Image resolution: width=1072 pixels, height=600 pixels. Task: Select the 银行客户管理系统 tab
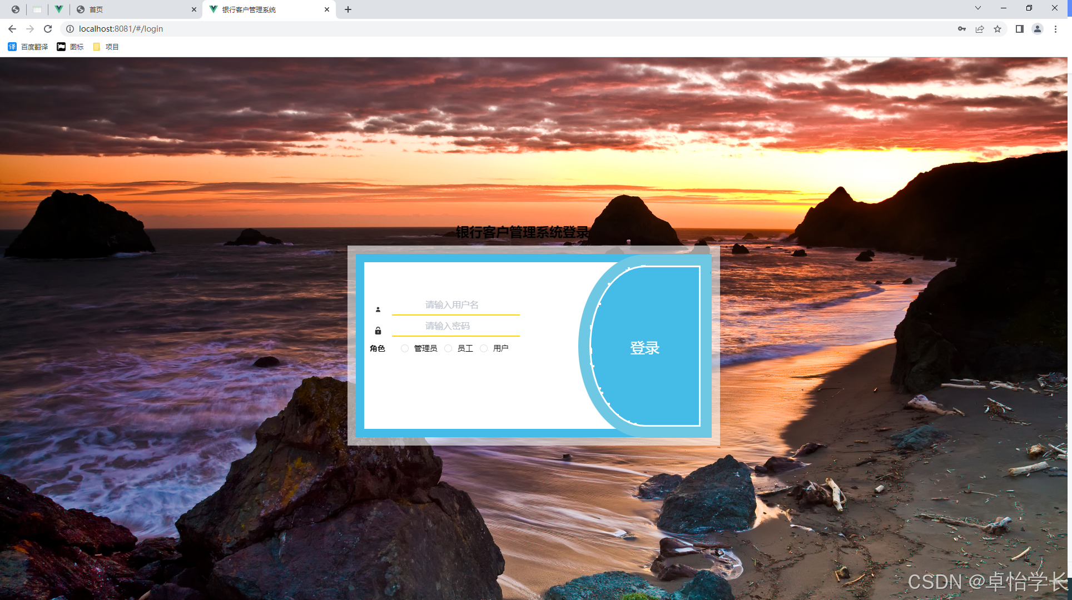tap(269, 9)
